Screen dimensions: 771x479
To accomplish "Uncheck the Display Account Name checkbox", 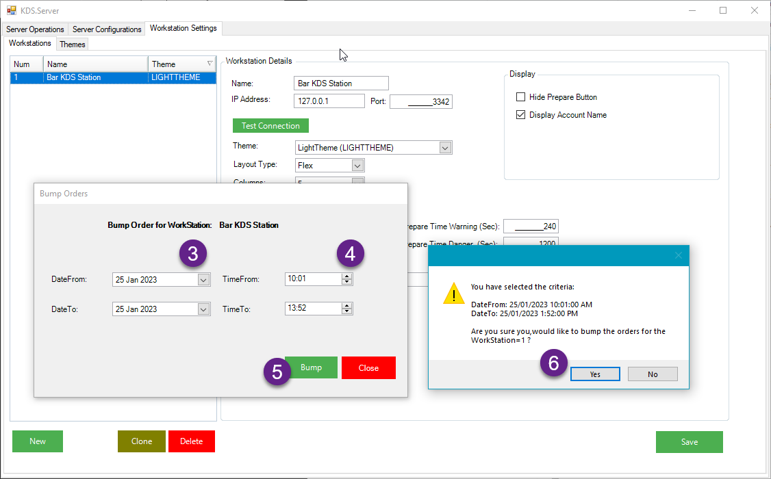I will pos(521,115).
